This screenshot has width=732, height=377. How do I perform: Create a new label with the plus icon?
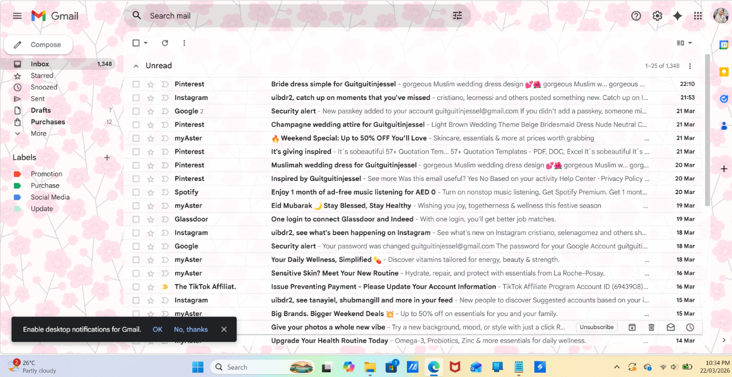coord(107,158)
